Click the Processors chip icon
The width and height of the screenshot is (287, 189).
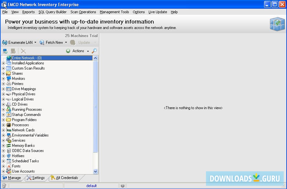coord(9,125)
